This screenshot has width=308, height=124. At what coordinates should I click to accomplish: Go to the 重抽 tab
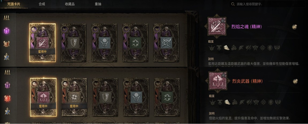[x=98, y=4]
